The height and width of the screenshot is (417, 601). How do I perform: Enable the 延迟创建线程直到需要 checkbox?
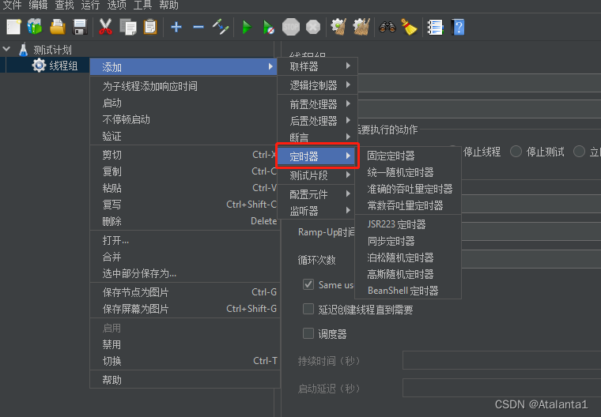[x=308, y=309]
